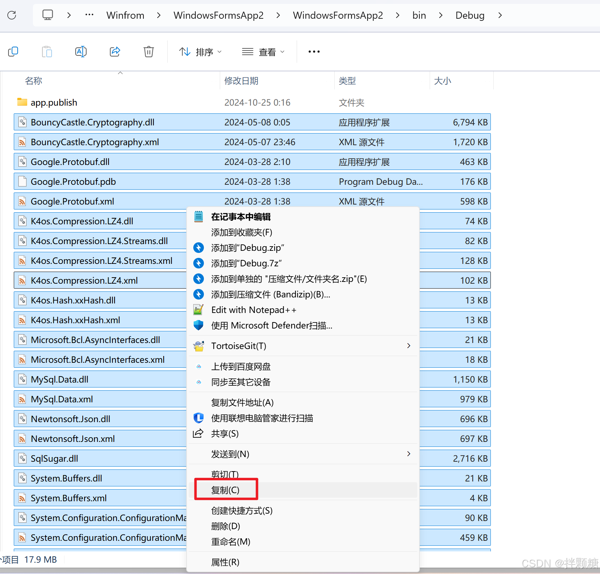The height and width of the screenshot is (574, 600).
Task: Click the Microsoft Defender shield icon
Action: pyautogui.click(x=199, y=325)
